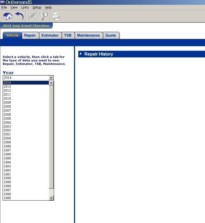205x223 pixels.
Task: Go to the Maintenance tab
Action: (x=88, y=35)
